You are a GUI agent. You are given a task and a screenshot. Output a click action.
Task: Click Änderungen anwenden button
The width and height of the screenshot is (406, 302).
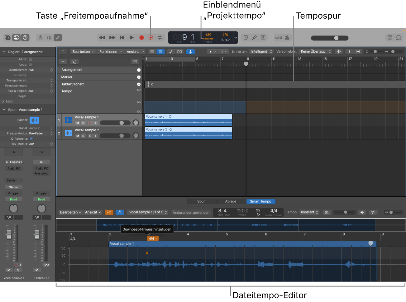pos(191,212)
